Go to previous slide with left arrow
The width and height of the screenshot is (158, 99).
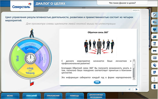tap(129, 89)
